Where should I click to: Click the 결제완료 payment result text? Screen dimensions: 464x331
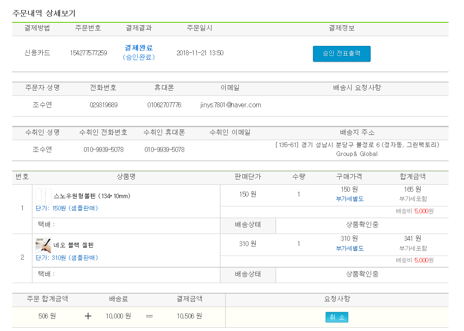[x=139, y=48]
